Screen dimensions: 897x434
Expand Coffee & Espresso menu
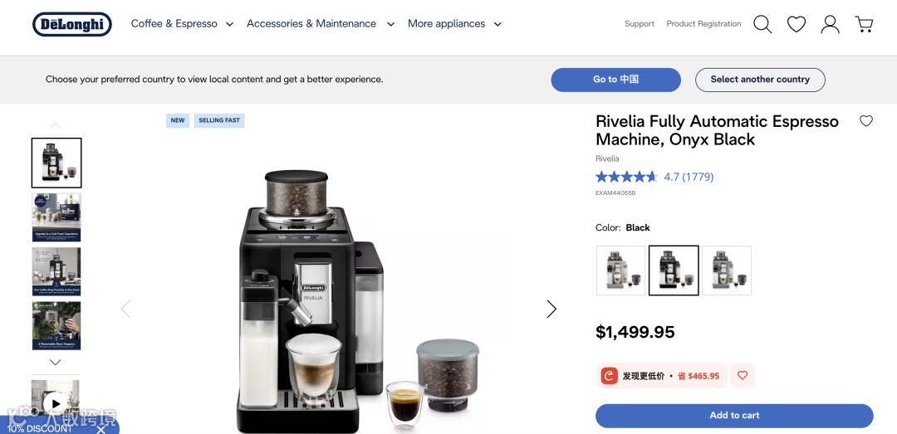point(183,24)
